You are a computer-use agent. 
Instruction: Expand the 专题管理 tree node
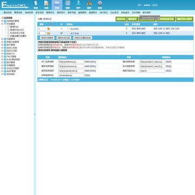[x=2, y=39]
